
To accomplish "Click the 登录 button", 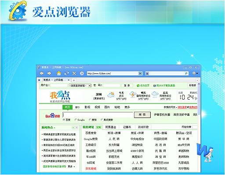I will [x=127, y=86].
